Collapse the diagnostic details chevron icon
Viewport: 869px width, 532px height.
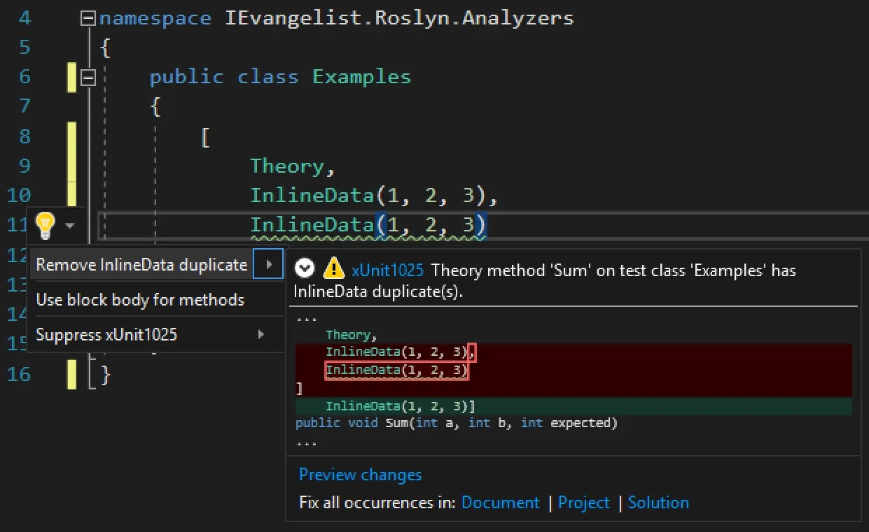coord(305,268)
